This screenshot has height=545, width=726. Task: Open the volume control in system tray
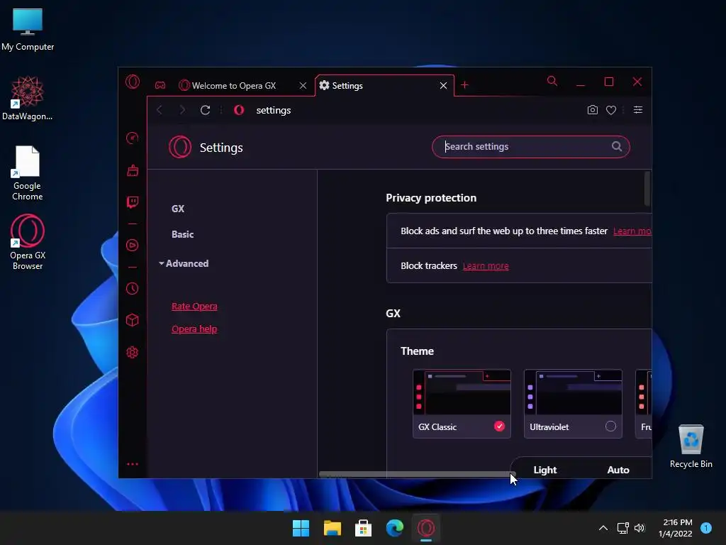(640, 528)
